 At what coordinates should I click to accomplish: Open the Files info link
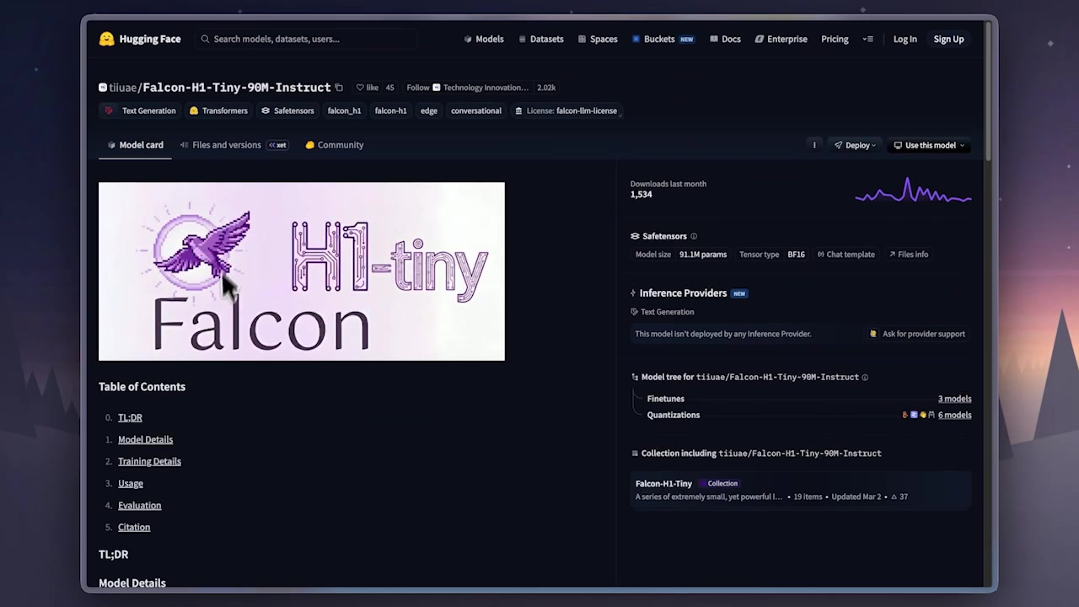point(908,255)
